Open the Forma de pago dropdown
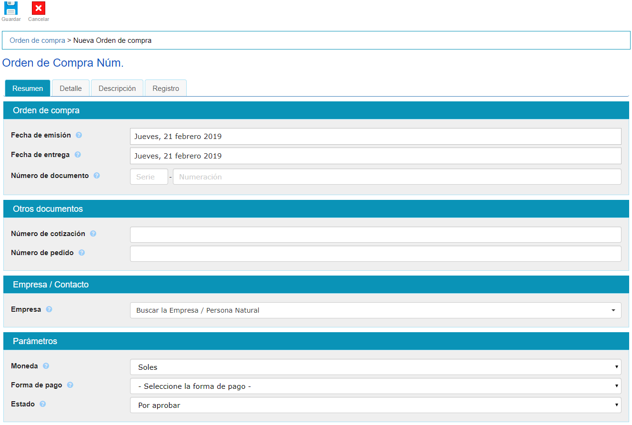632x425 pixels. click(375, 386)
